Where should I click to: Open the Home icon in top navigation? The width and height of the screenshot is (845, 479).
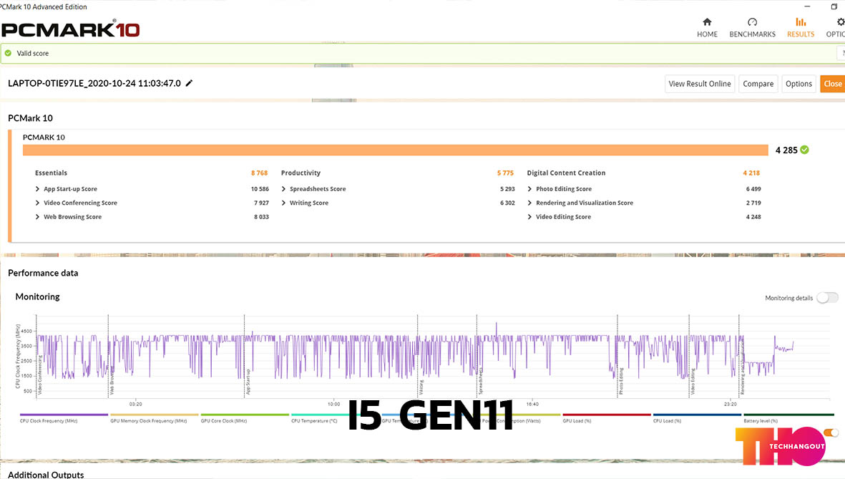click(x=707, y=21)
